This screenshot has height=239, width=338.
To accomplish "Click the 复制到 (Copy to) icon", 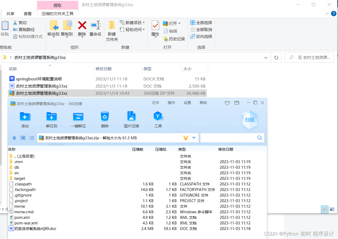I will [x=67, y=25].
